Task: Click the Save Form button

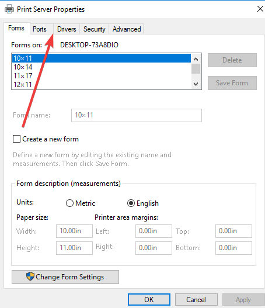Action: (x=232, y=83)
